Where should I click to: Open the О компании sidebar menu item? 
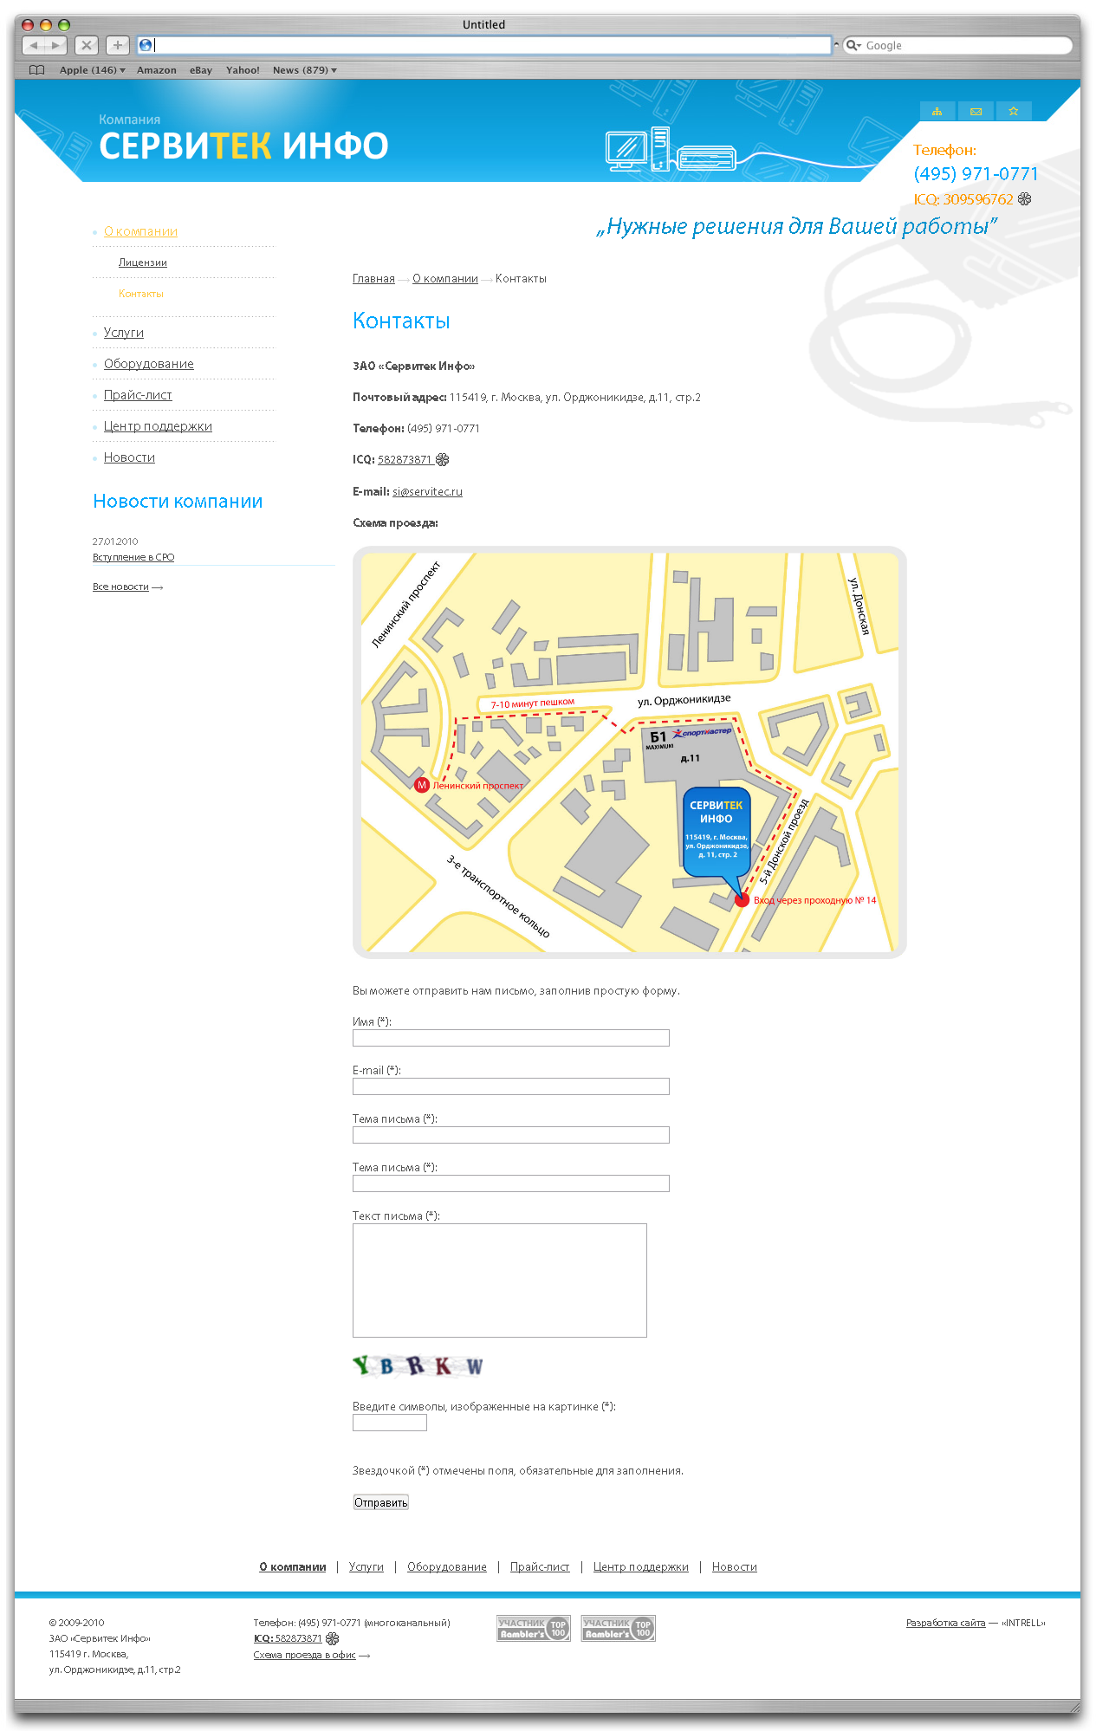tap(140, 231)
